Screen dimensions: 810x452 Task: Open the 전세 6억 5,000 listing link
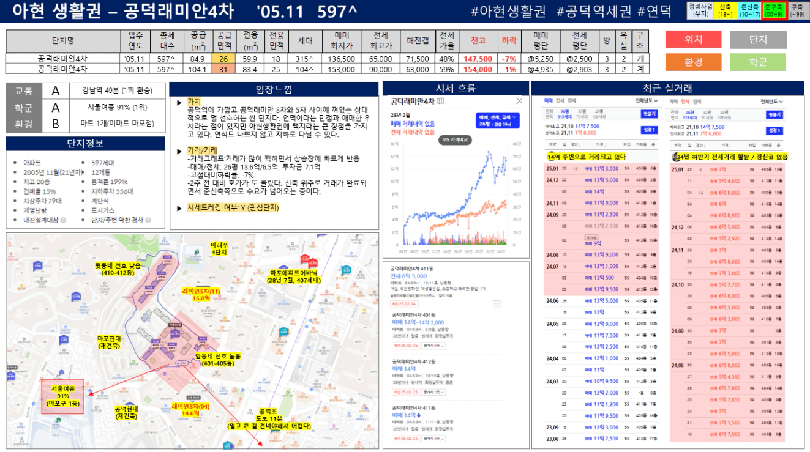coord(409,276)
